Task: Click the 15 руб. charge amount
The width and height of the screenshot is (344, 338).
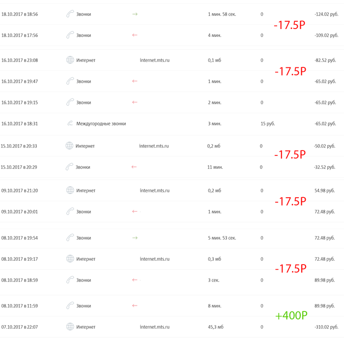Action: click(268, 123)
